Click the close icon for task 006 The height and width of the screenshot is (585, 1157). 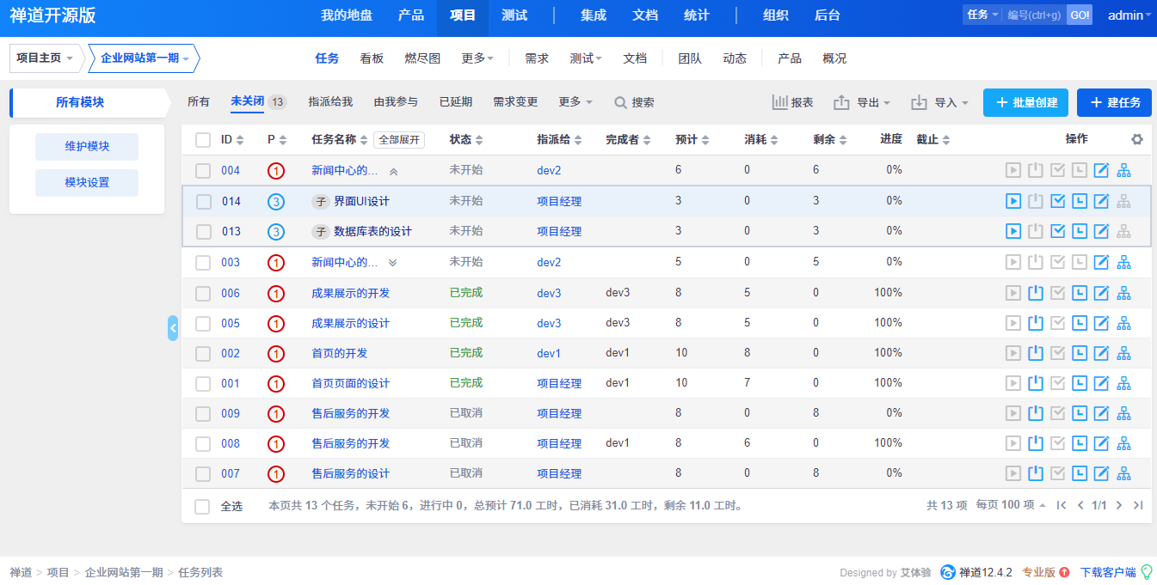[x=1036, y=293]
